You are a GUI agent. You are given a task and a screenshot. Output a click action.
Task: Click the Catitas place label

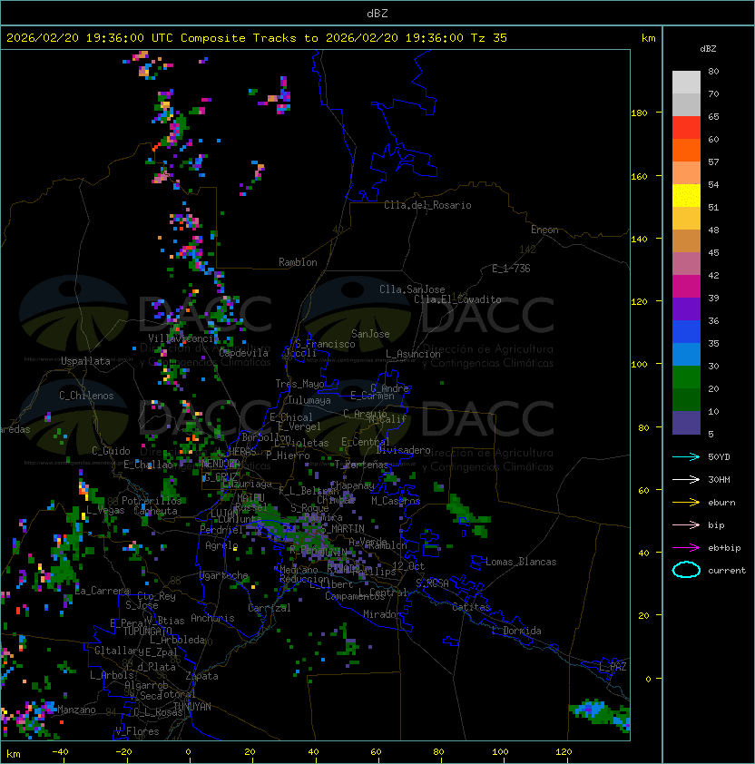pos(471,607)
